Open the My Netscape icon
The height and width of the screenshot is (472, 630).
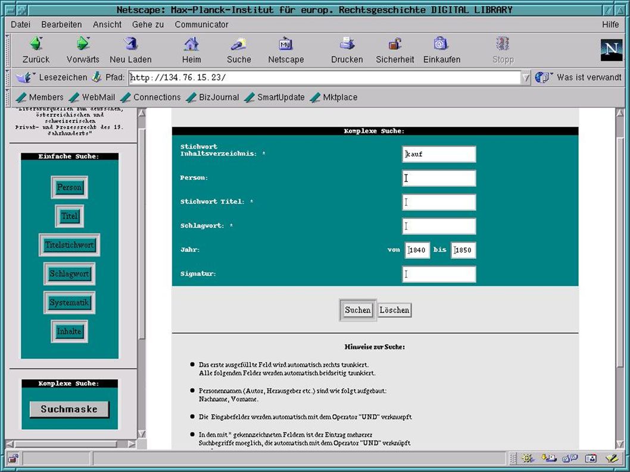[286, 43]
